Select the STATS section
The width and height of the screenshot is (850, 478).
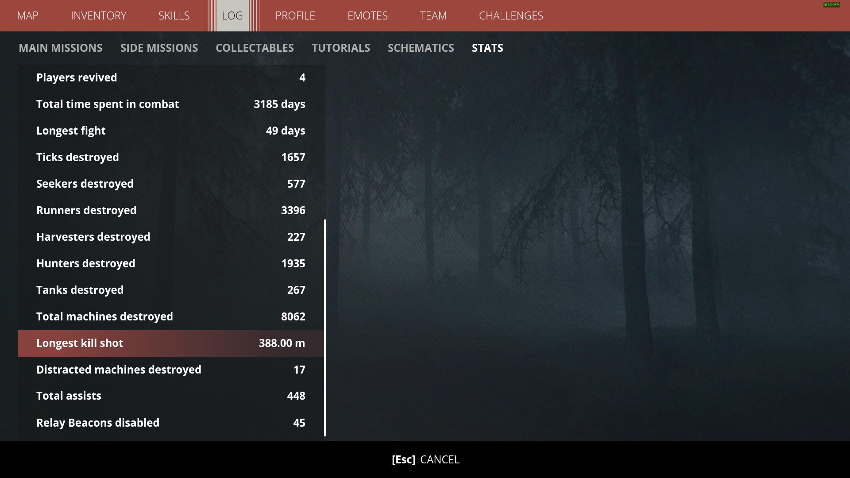tap(487, 48)
